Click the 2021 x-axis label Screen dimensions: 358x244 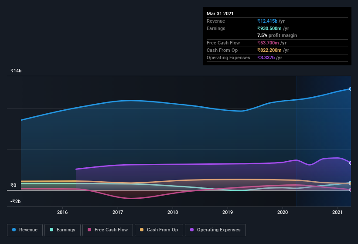[337, 212]
